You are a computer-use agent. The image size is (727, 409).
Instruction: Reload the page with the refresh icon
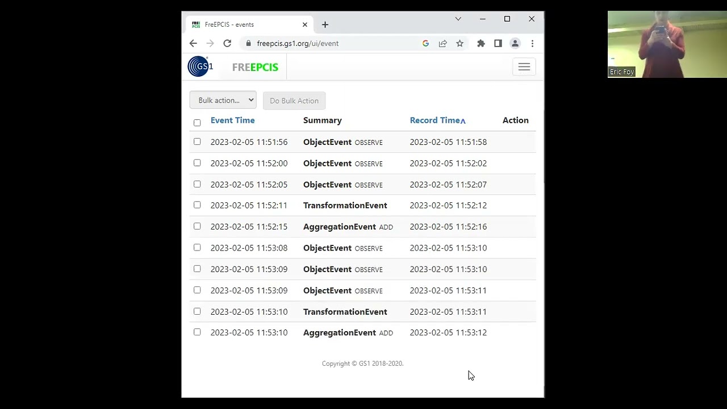(x=227, y=43)
